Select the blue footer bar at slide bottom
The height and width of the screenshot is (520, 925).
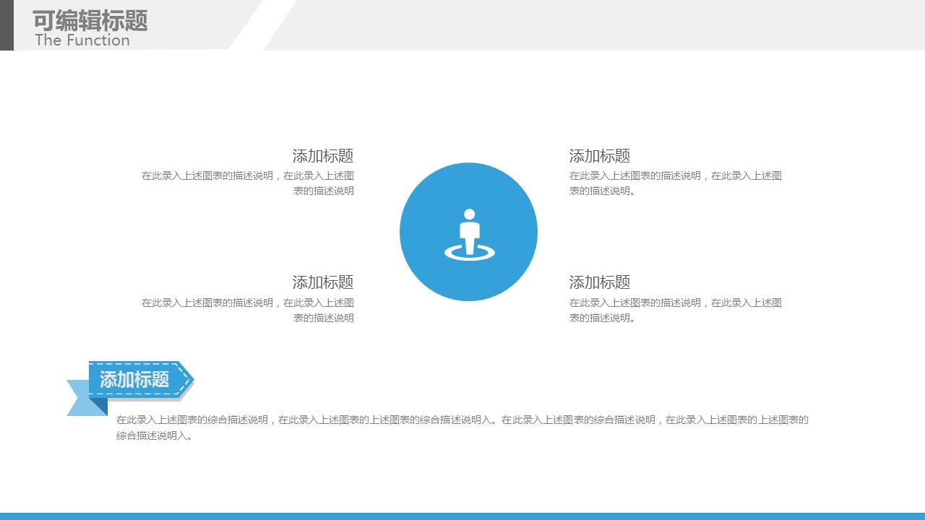(x=462, y=516)
